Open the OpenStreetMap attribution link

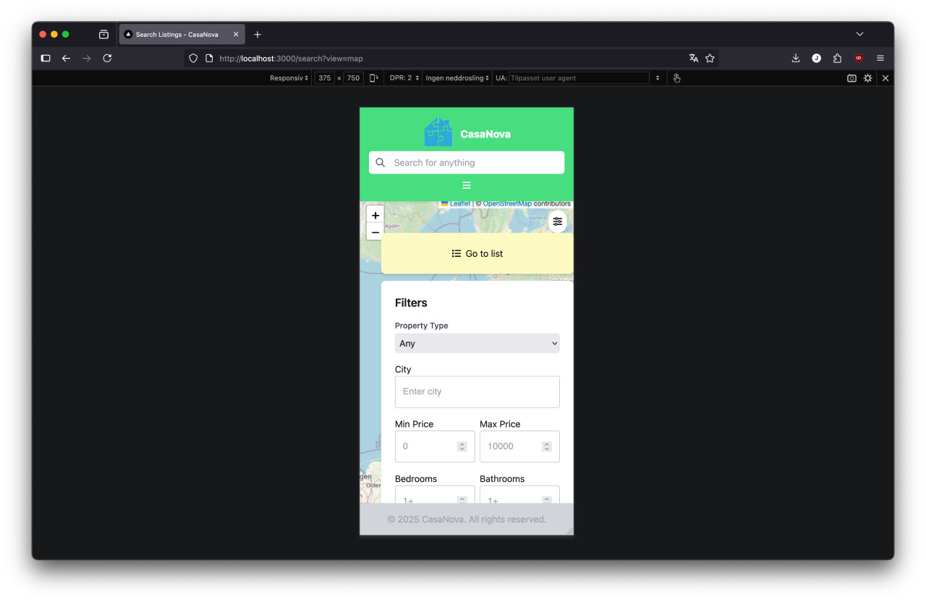point(506,204)
